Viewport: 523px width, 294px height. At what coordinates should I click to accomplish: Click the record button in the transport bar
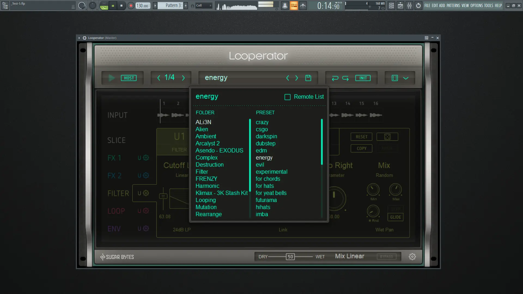[131, 5]
